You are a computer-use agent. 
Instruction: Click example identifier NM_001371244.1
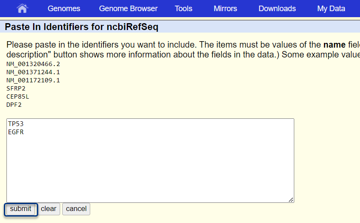(33, 72)
